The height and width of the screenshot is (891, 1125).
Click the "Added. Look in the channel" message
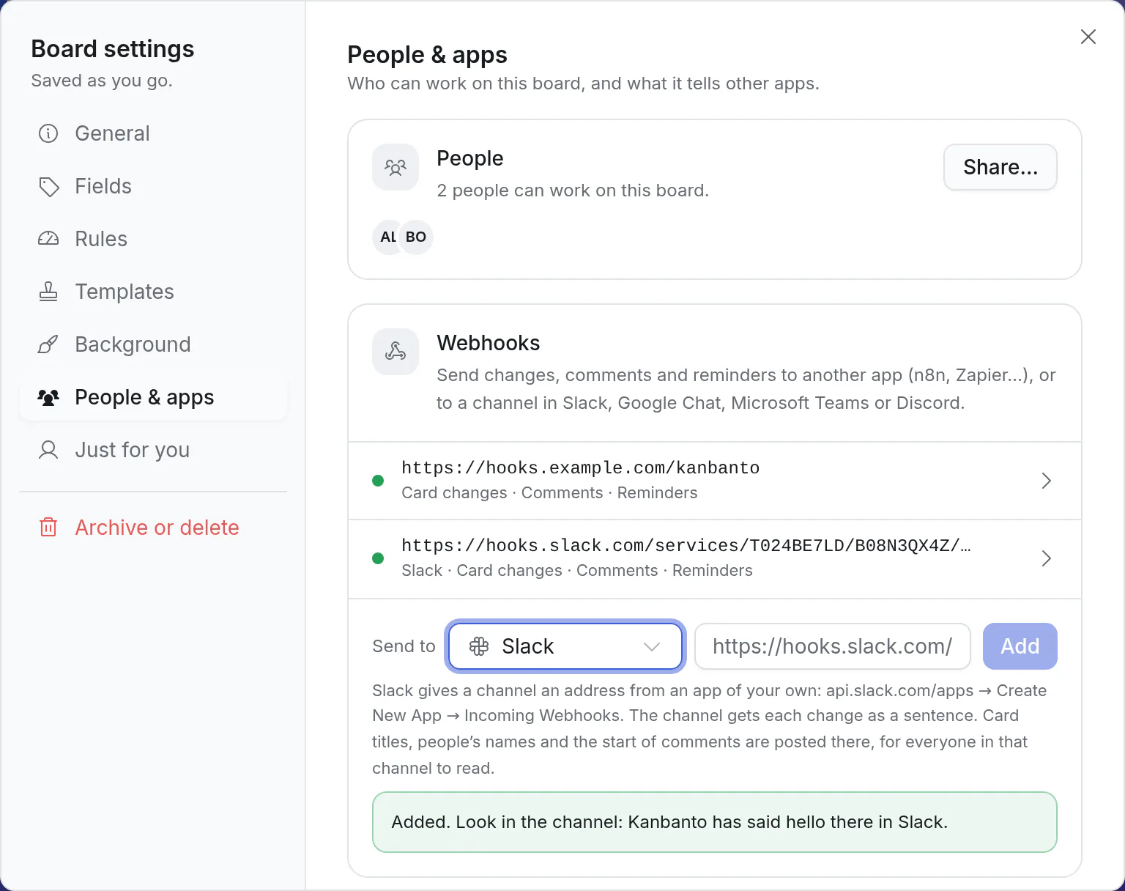coord(715,822)
